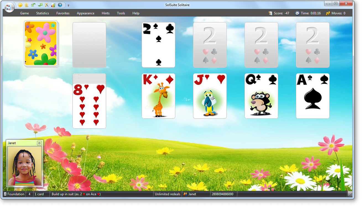This screenshot has width=362, height=206.
Task: Click the Unlimited redeals status item
Action: pyautogui.click(x=167, y=194)
